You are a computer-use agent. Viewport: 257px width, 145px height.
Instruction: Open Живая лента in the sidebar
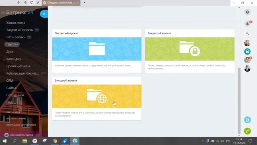tap(16, 23)
